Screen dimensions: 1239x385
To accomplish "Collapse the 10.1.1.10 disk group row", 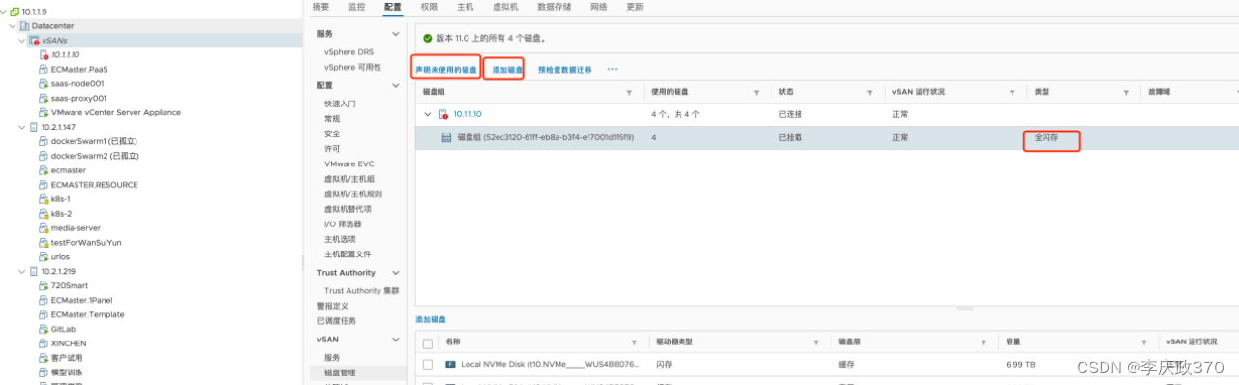I will [428, 114].
